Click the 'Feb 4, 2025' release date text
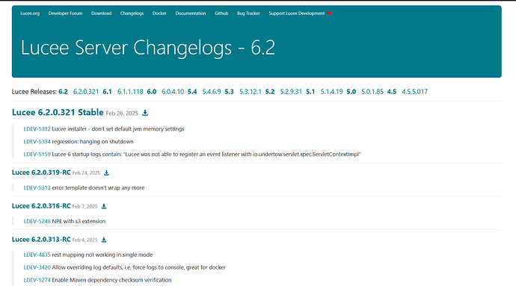Viewport: 516px width, 286px height. [85, 240]
